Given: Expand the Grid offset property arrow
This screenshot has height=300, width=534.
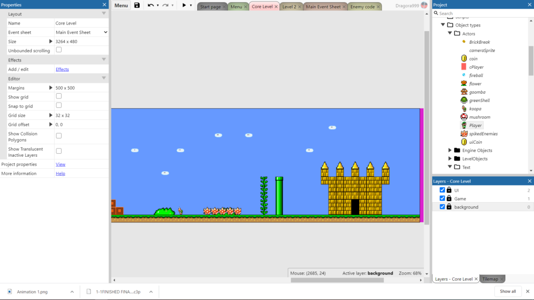Looking at the screenshot, I should (x=51, y=124).
